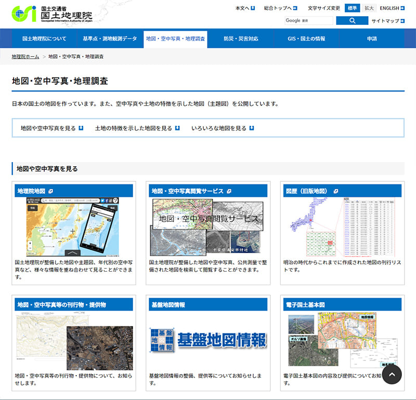Jump to 地図や空中写真を見る section
416x400 pixels.
(51, 128)
